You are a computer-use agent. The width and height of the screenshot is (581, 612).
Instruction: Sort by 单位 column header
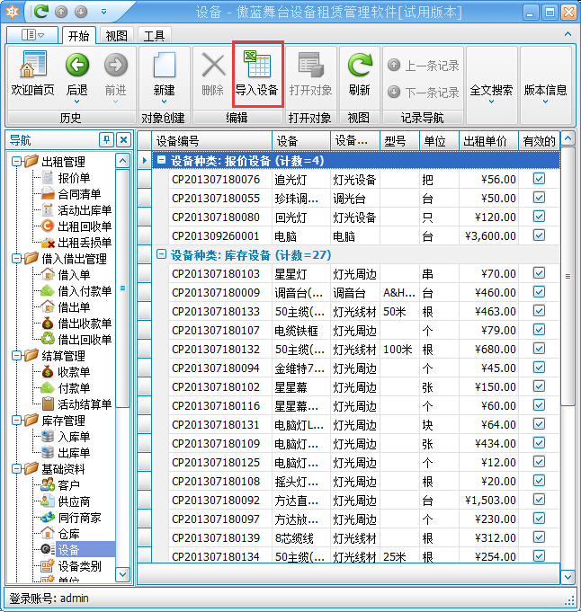click(439, 140)
